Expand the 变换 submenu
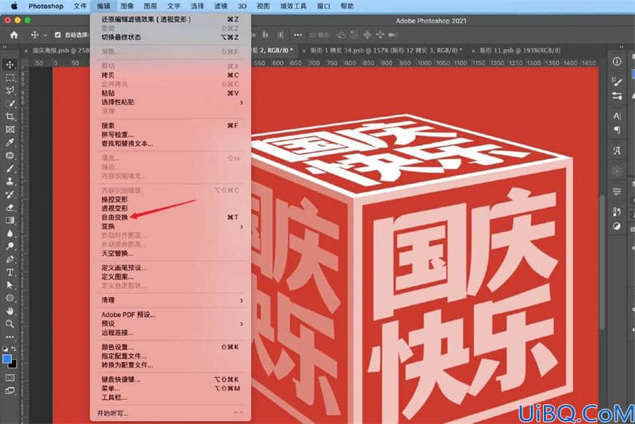Image resolution: width=635 pixels, height=424 pixels. click(x=171, y=226)
